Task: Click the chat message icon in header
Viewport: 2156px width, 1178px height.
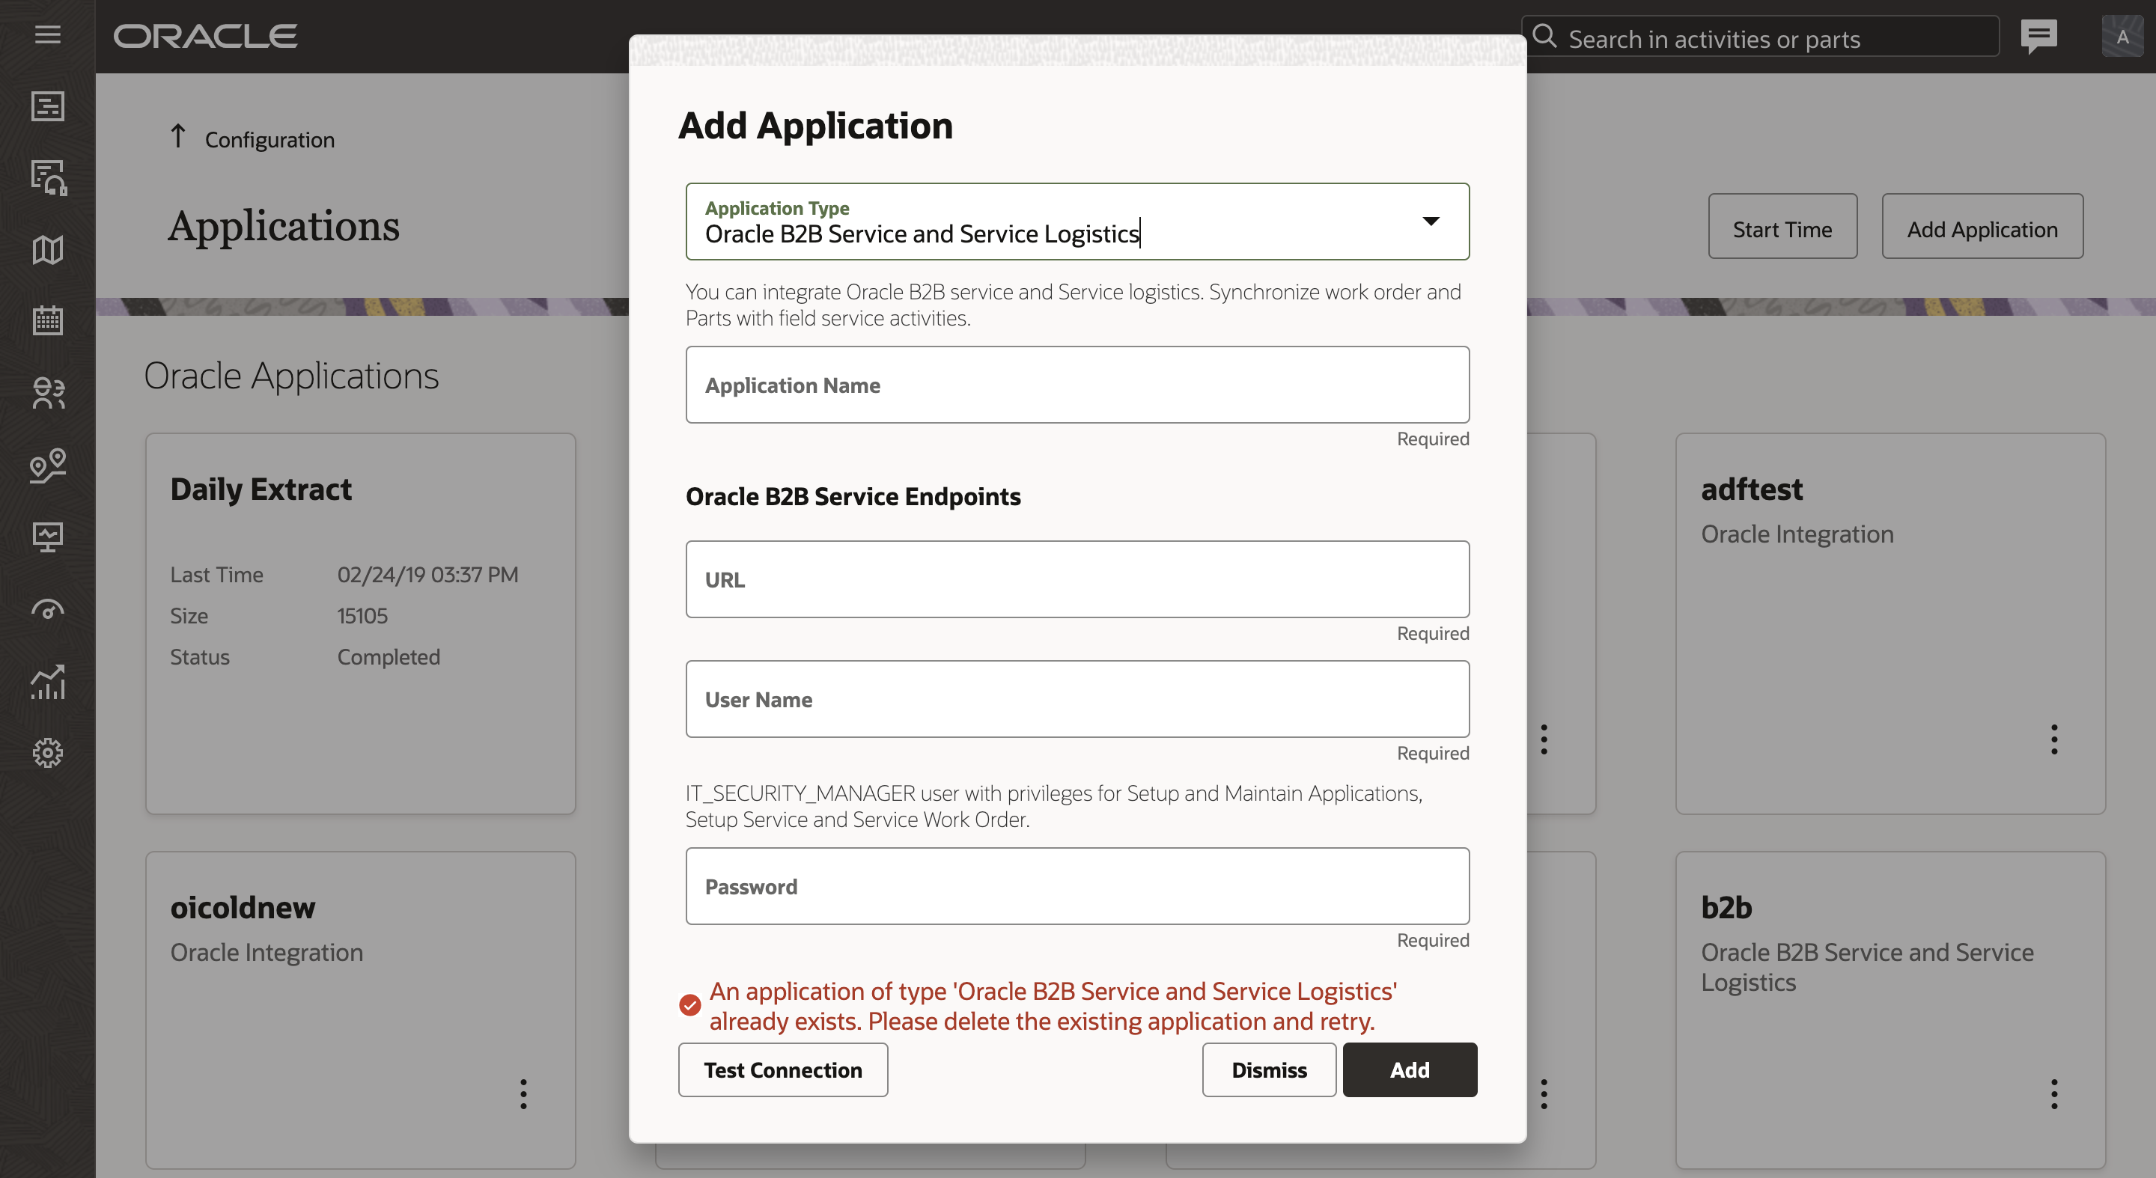Action: (x=2038, y=37)
